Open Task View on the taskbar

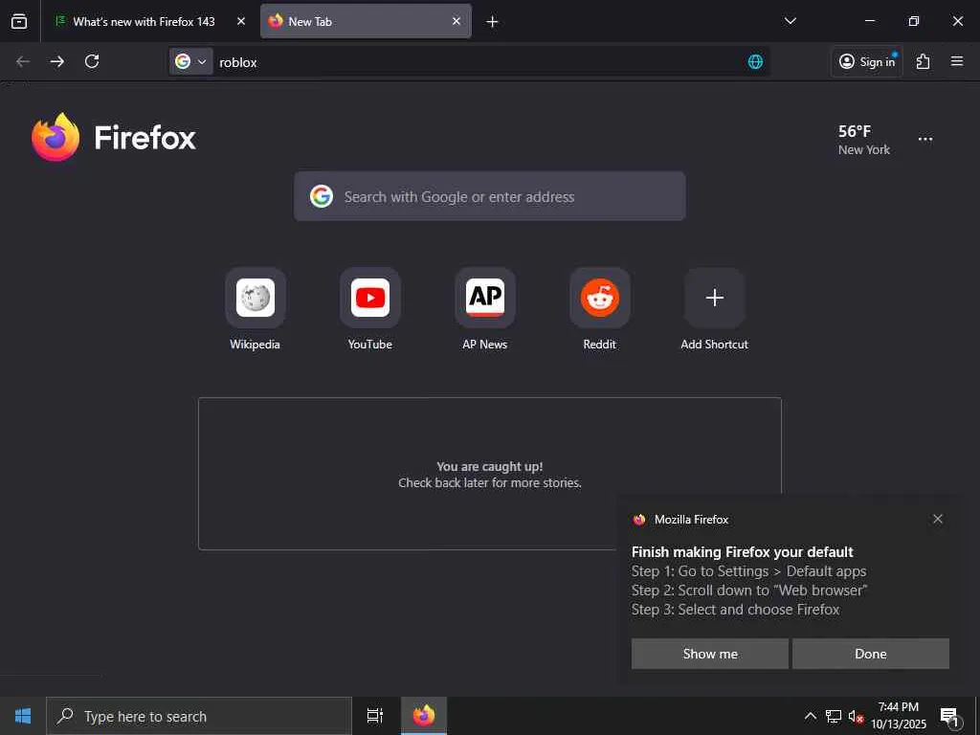(375, 716)
